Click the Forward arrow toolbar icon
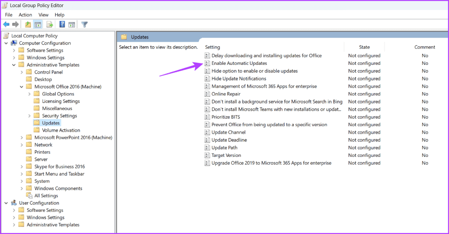This screenshot has height=234, width=449. click(15, 25)
